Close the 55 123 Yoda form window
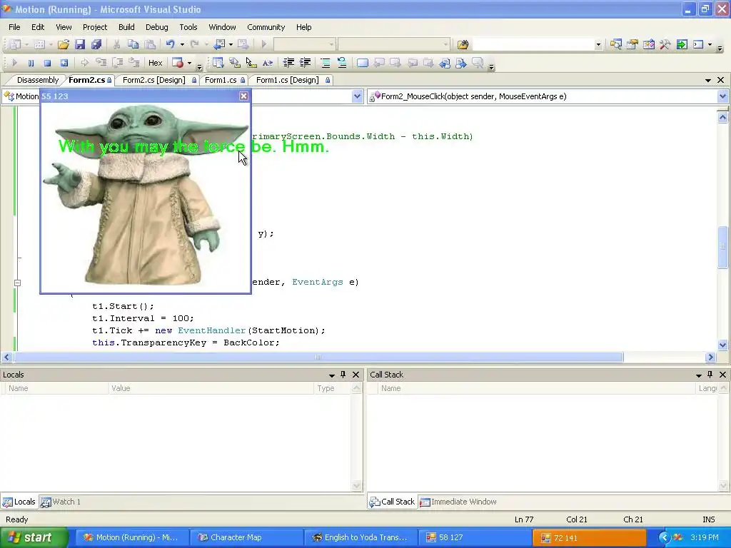 click(244, 96)
